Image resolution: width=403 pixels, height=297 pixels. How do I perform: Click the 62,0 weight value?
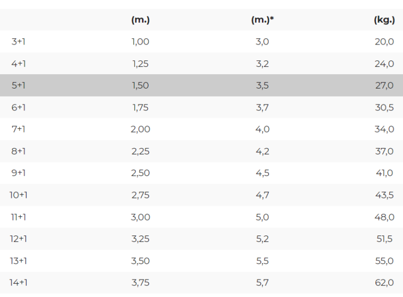click(384, 283)
